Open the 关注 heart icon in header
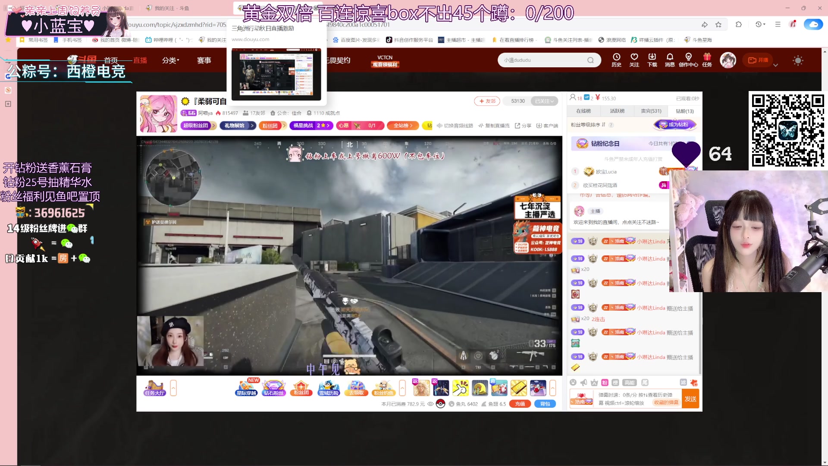828x466 pixels. (634, 60)
